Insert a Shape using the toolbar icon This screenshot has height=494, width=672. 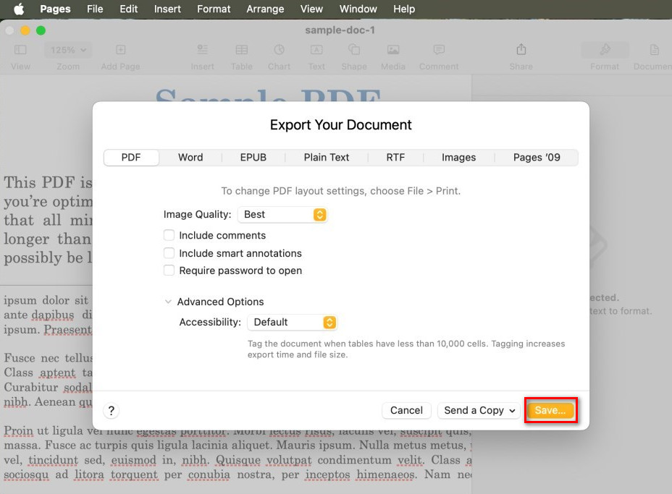coord(354,49)
